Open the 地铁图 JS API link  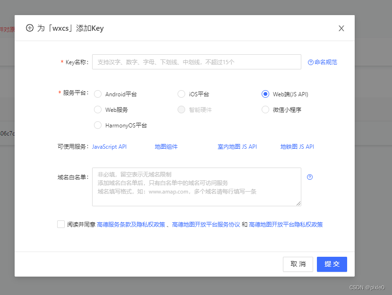[x=297, y=147]
